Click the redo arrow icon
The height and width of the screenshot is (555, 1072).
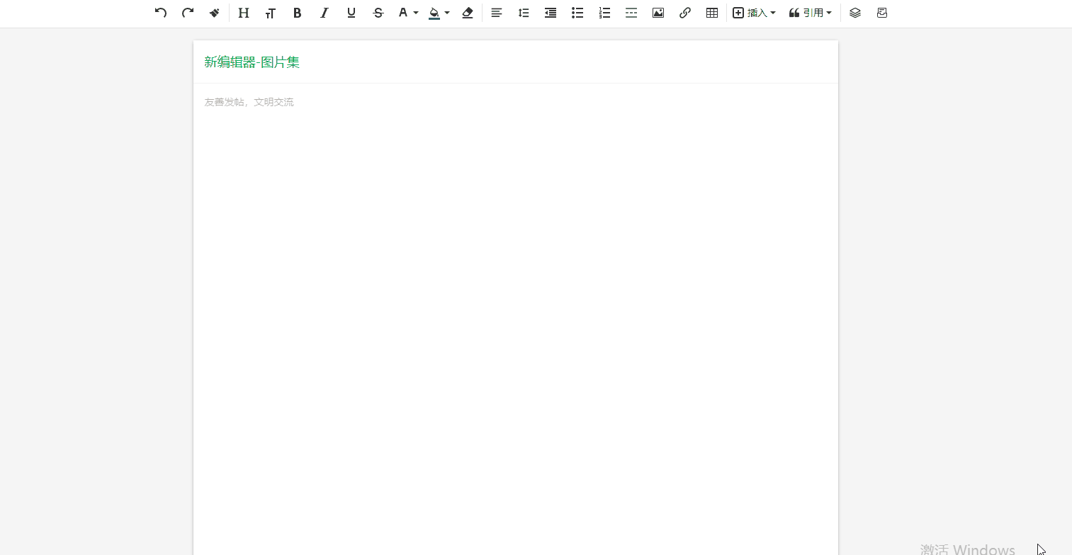pyautogui.click(x=188, y=13)
